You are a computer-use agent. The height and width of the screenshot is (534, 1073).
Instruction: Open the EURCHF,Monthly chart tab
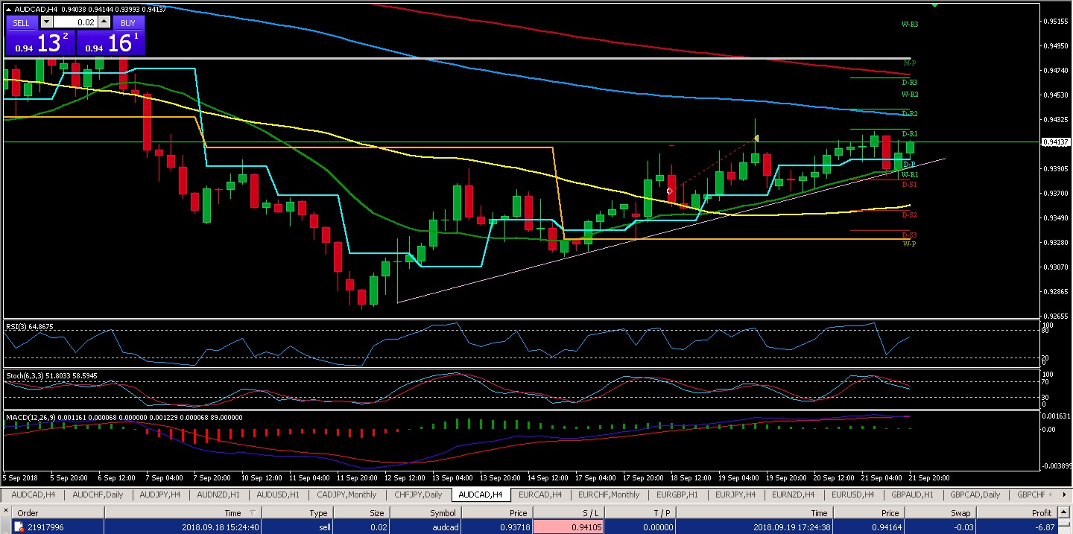coord(609,495)
